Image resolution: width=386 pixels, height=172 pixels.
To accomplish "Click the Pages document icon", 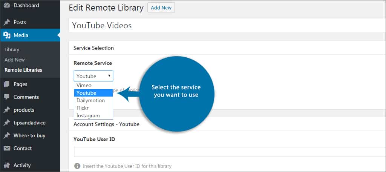I will click(x=7, y=84).
